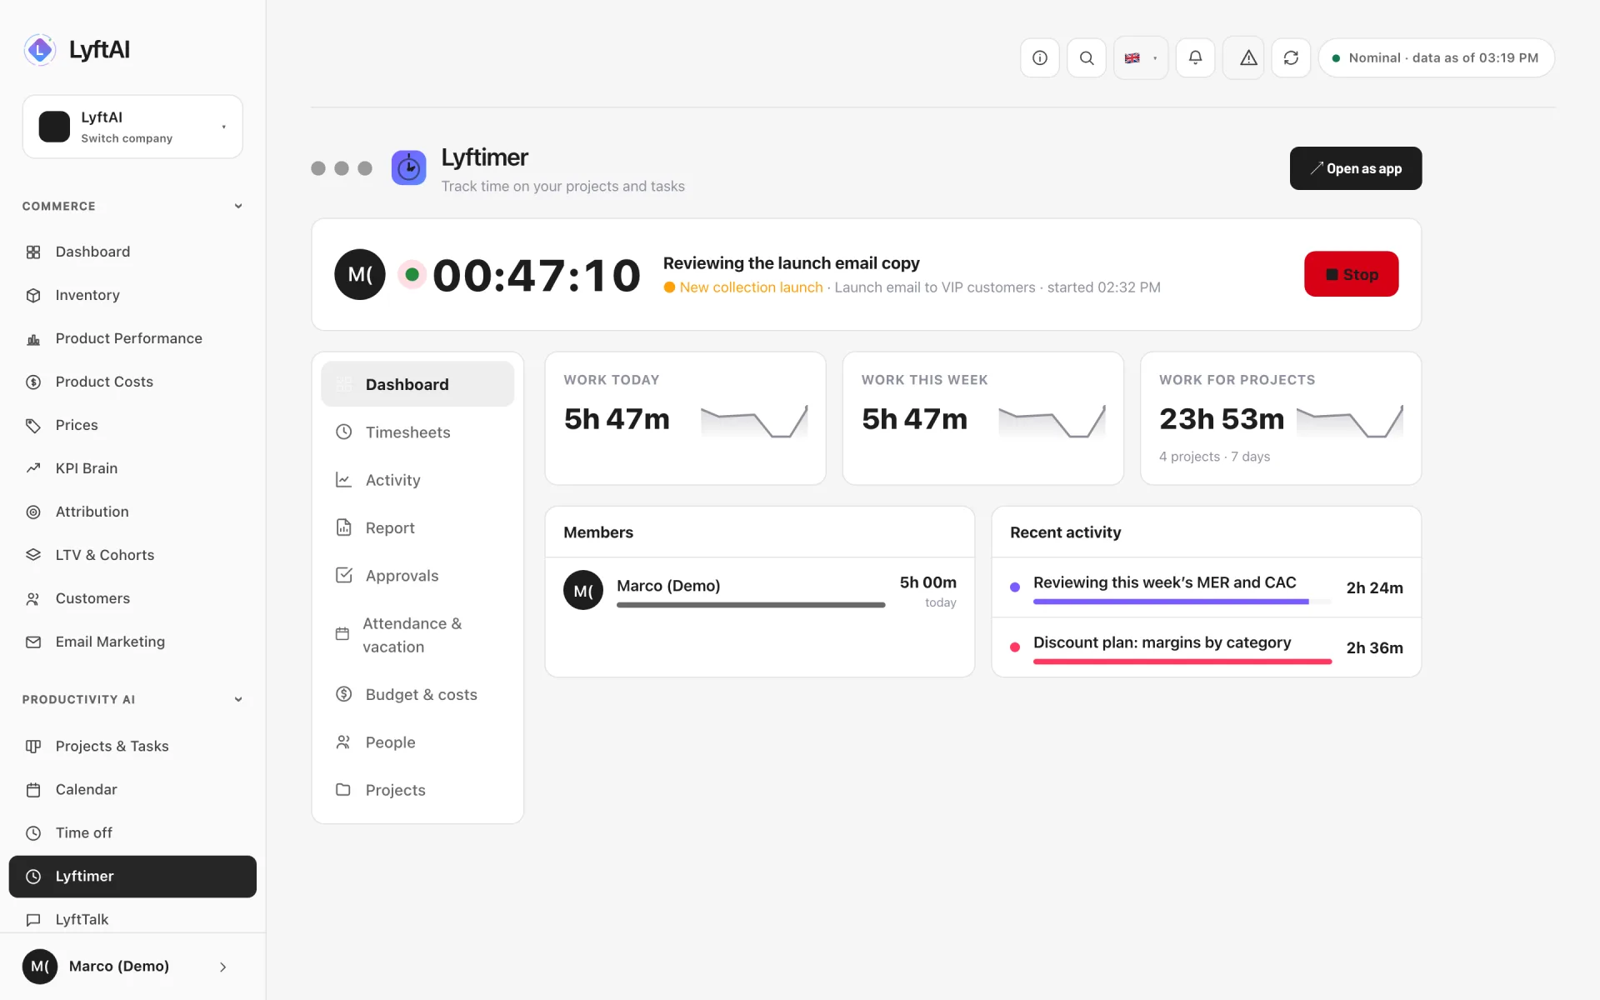The width and height of the screenshot is (1600, 1000).
Task: Click the Calendar icon in sidebar
Action: click(33, 789)
